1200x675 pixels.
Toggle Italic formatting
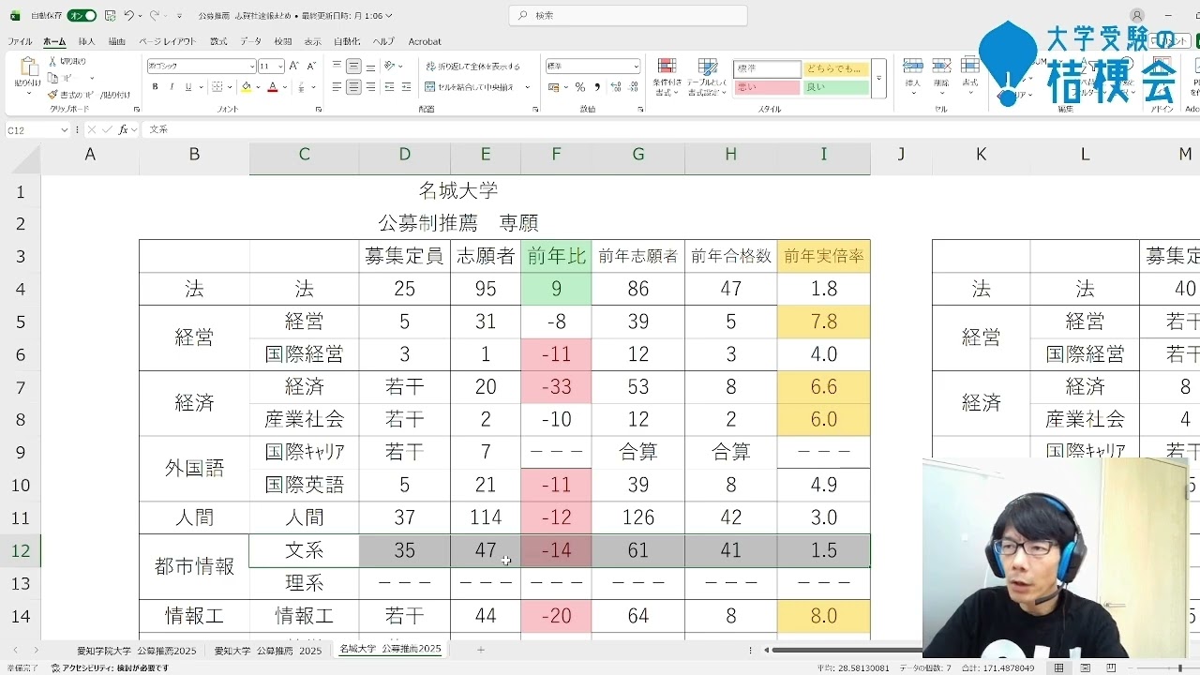pyautogui.click(x=172, y=87)
